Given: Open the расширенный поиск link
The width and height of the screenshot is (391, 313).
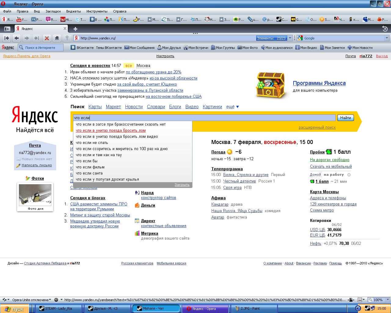Looking at the screenshot, I should coord(317,127).
